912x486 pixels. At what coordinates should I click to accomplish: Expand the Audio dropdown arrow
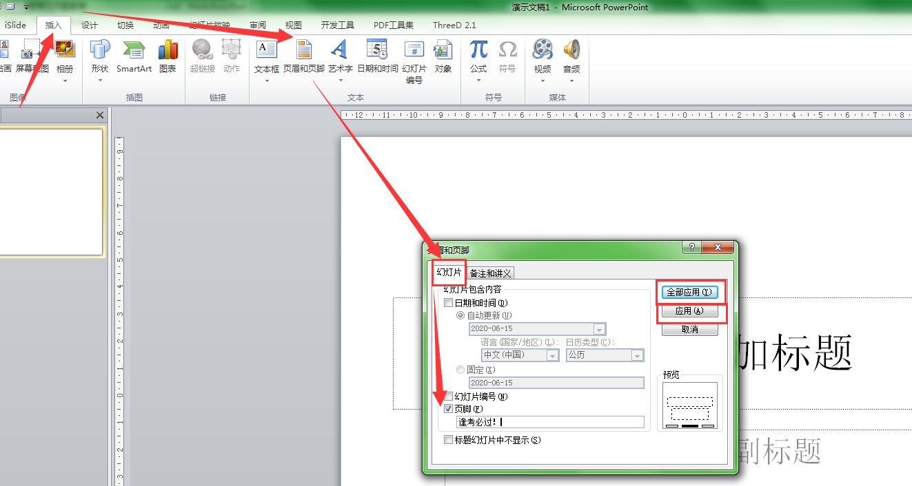coord(571,81)
